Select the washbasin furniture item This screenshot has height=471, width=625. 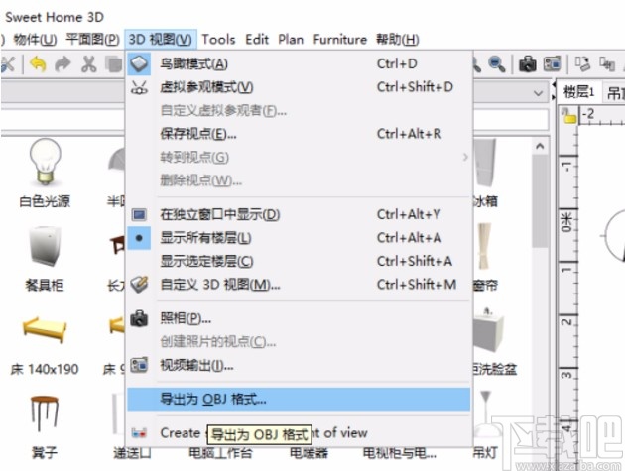point(493,343)
